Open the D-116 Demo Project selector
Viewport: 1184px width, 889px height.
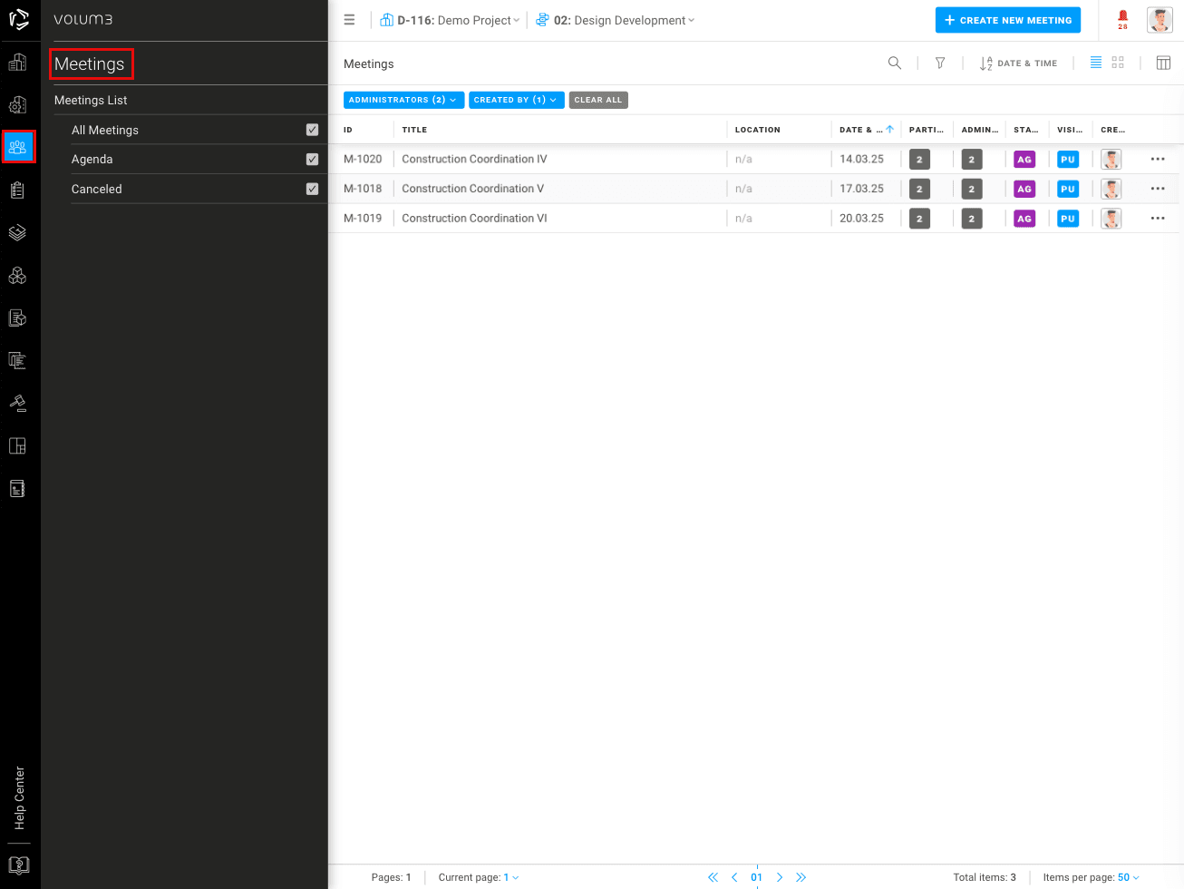click(x=450, y=20)
